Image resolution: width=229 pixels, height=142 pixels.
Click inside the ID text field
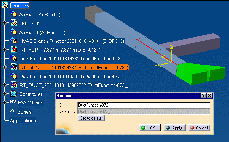(143, 105)
